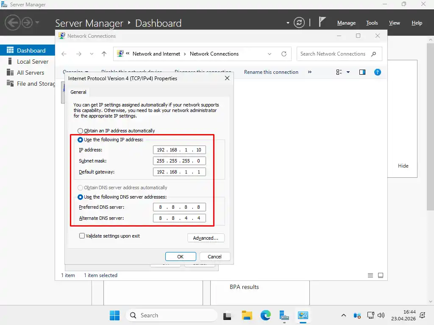434x325 pixels.
Task: Open the view options dropdown arrow
Action: (348, 72)
